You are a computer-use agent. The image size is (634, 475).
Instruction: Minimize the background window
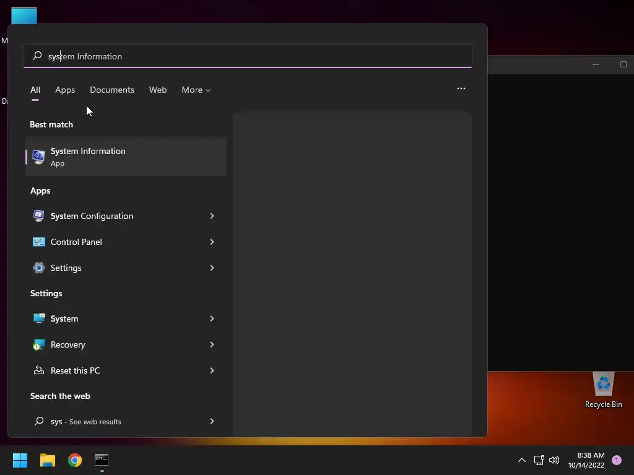[595, 64]
